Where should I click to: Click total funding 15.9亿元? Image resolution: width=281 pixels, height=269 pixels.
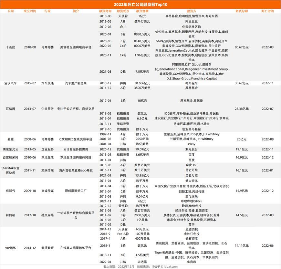(x=242, y=191)
